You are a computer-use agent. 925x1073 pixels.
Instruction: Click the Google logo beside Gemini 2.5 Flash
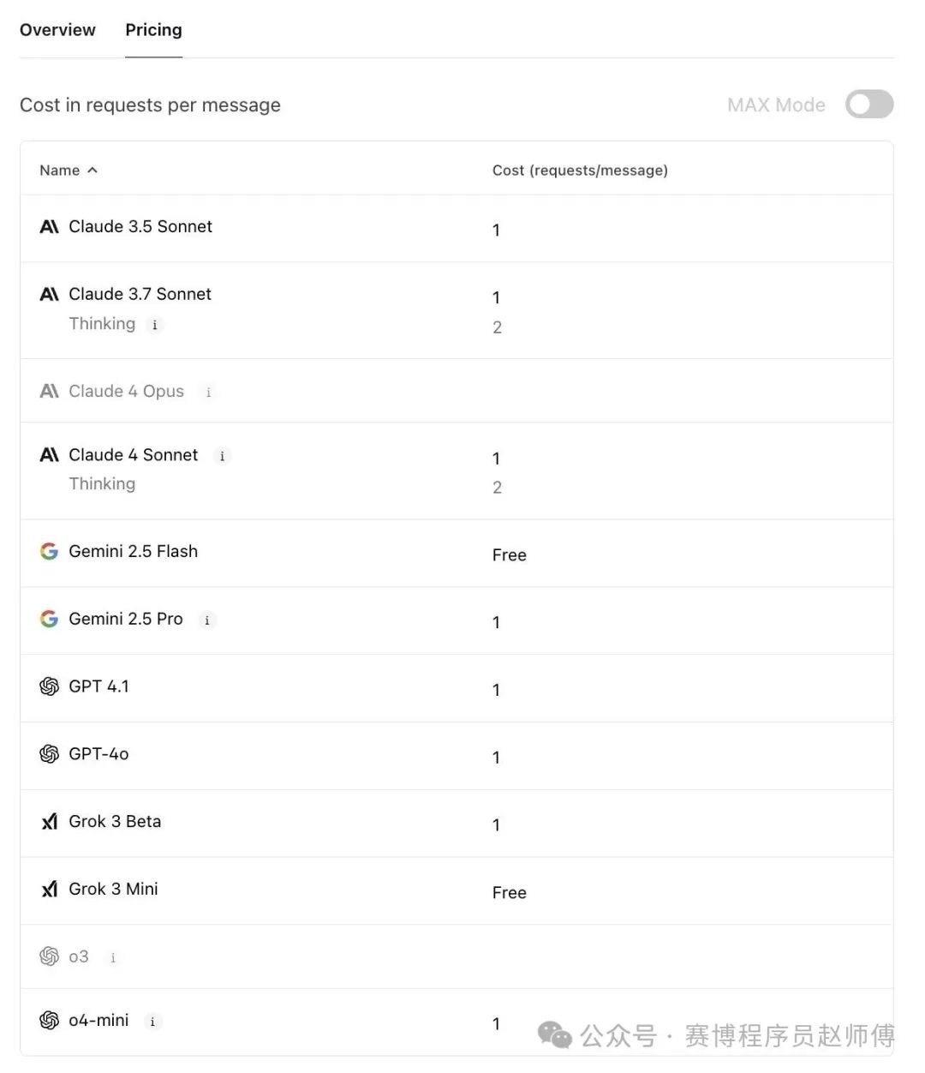pos(50,551)
